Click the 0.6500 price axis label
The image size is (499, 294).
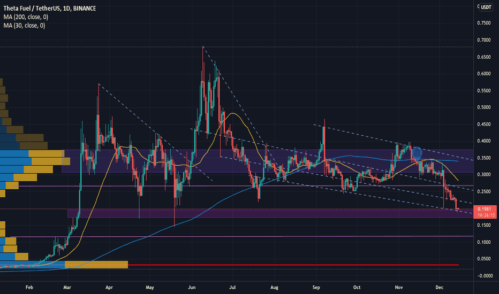(483, 57)
